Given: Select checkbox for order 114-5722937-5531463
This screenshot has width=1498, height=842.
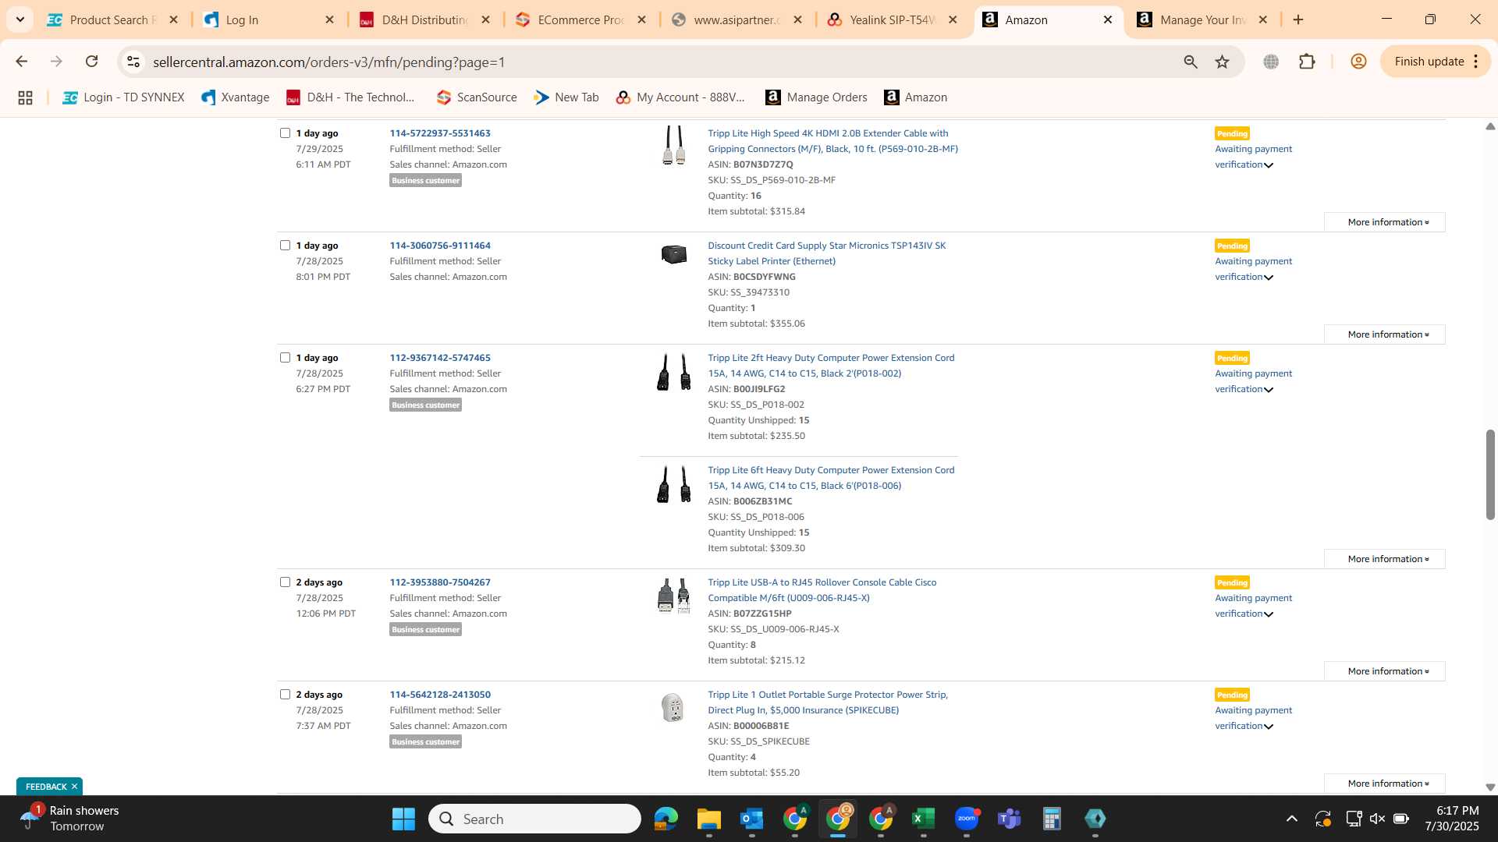Looking at the screenshot, I should coord(285,133).
